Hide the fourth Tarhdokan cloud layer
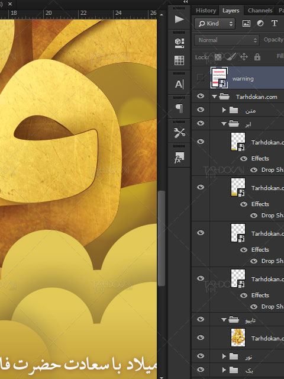This screenshot has width=284, height=379. click(x=201, y=278)
